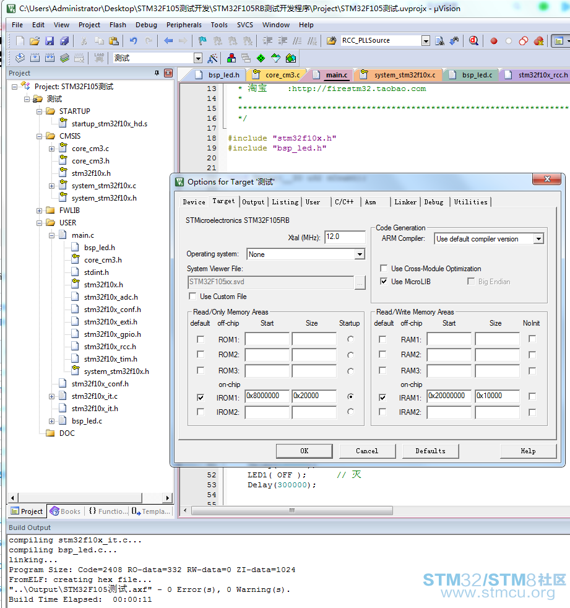
Task: Click the Defaults button
Action: coord(431,451)
